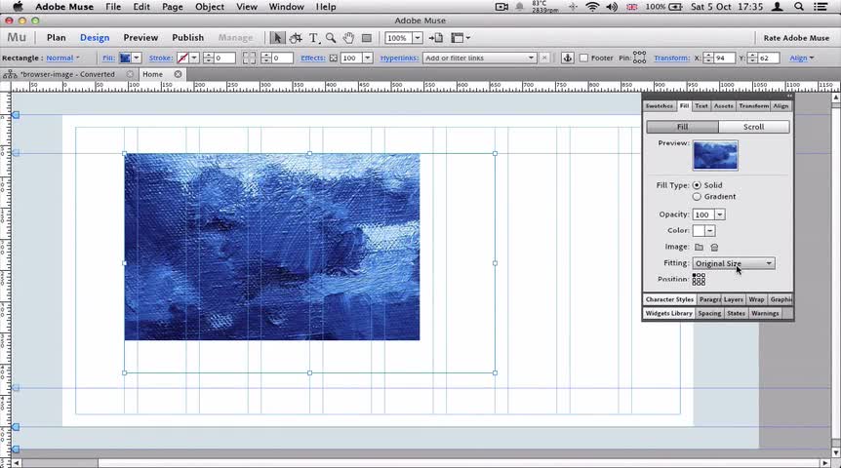Open the panel Opacity dropdown arrow
841x468 pixels.
(x=720, y=214)
